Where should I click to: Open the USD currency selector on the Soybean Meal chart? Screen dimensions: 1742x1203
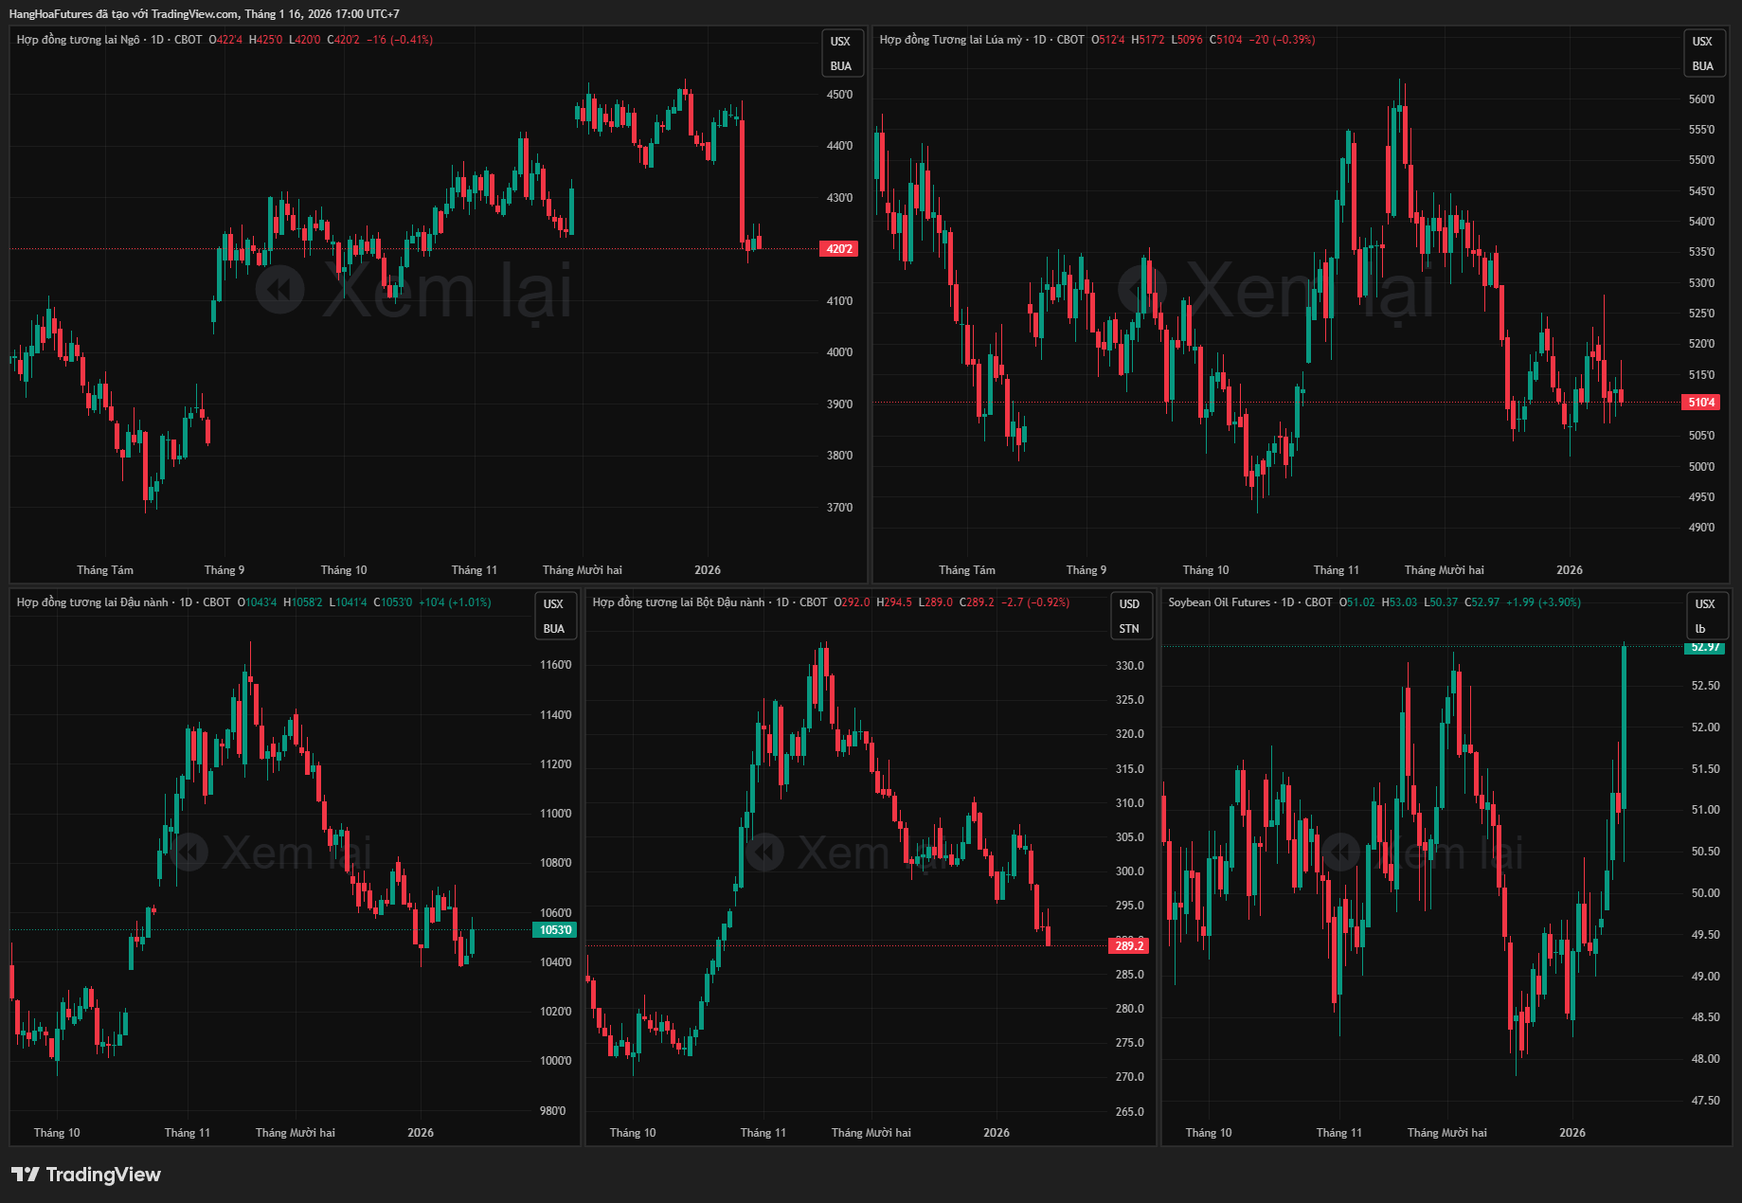1129,604
